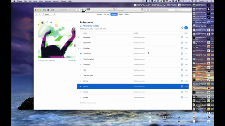Adjust the iTunes volume slider
Viewport: 225px width, 126px height.
65,10
